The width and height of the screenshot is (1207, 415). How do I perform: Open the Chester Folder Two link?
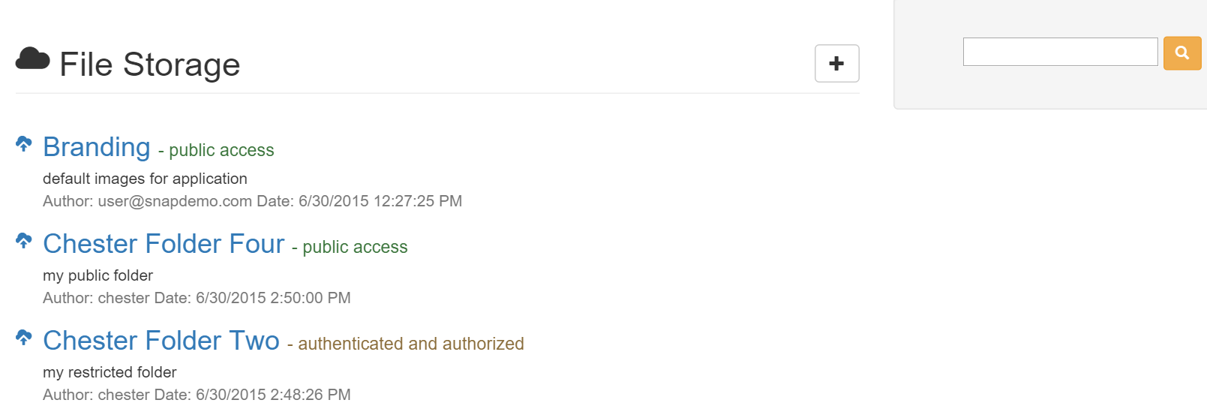tap(161, 341)
